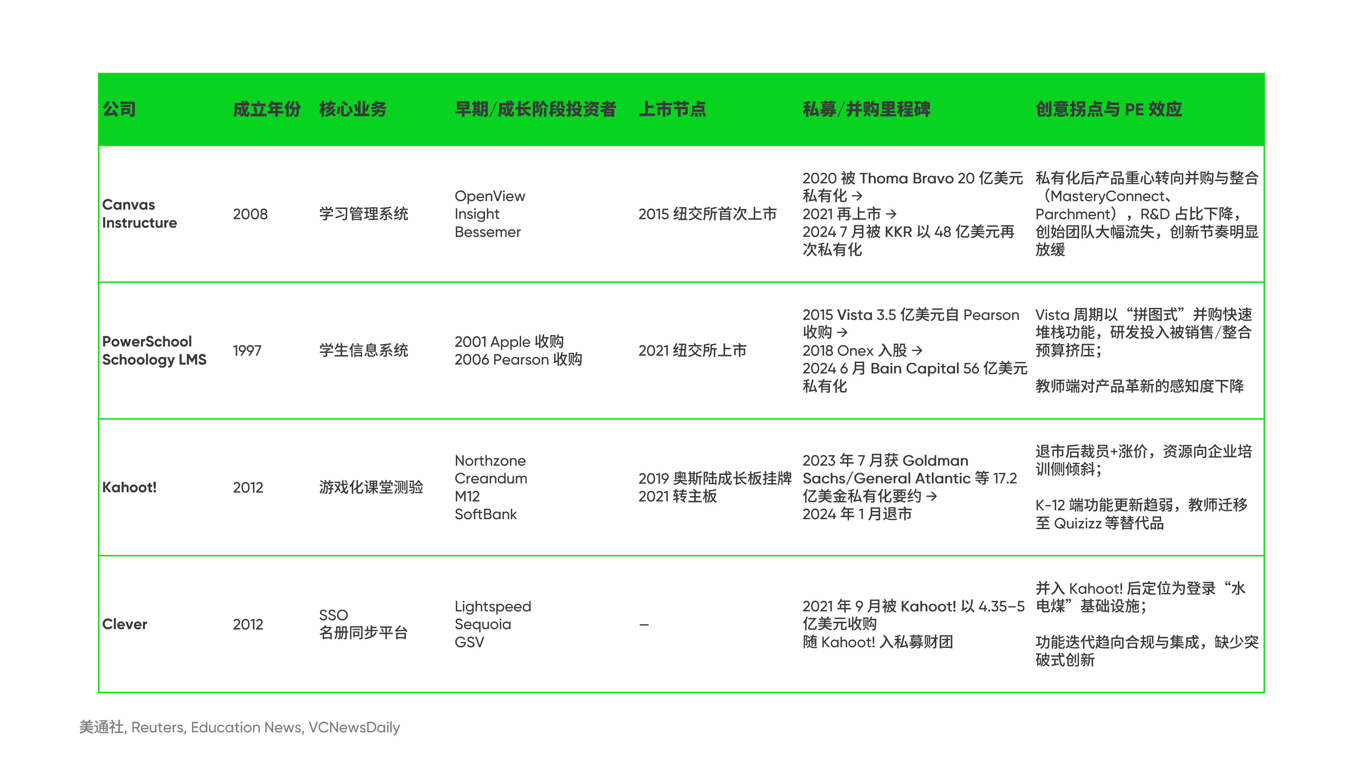Click the 创意拐点与 PE 效应 header
The image size is (1363, 766).
(1109, 110)
